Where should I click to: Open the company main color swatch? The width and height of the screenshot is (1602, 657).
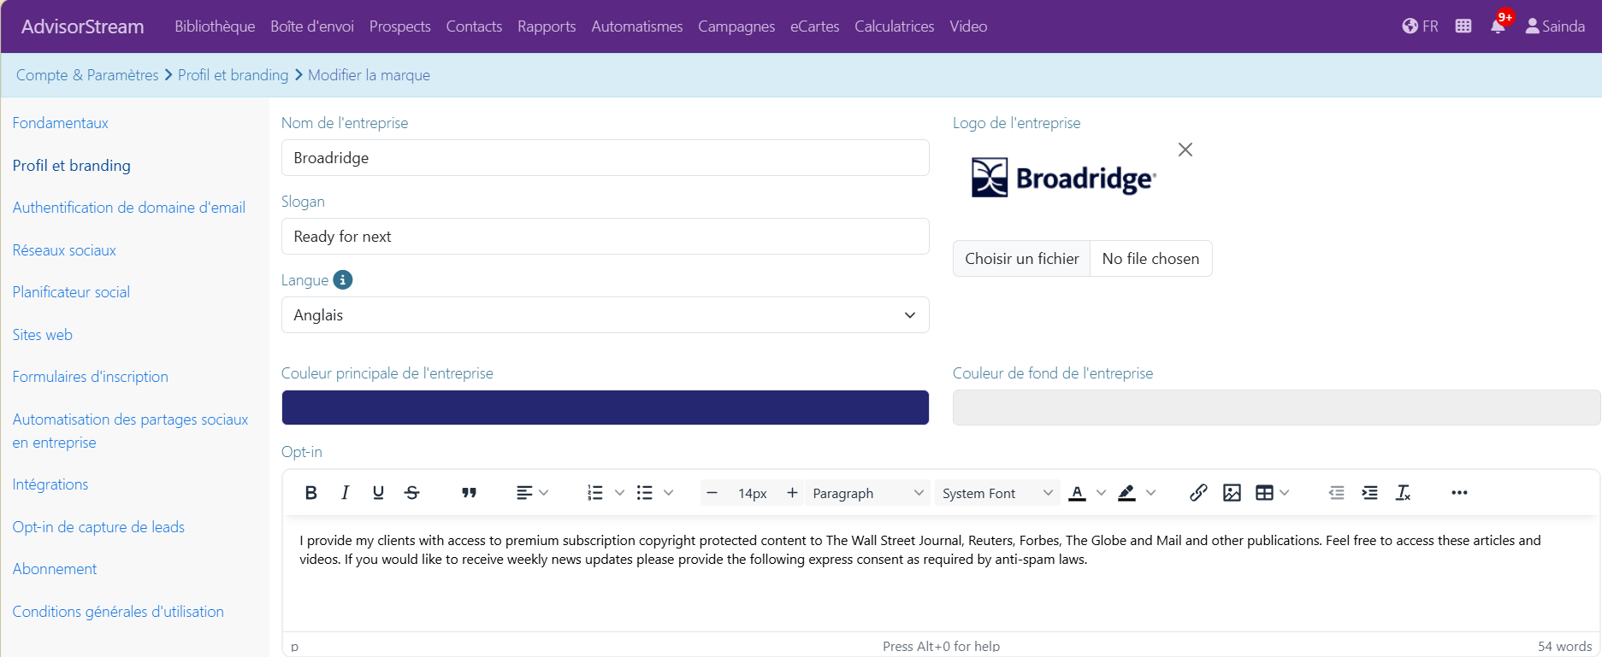tap(606, 408)
